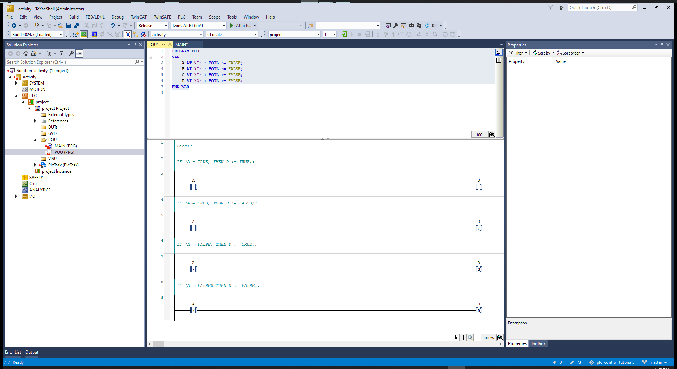Open the TwinSAFE menu

click(x=162, y=17)
